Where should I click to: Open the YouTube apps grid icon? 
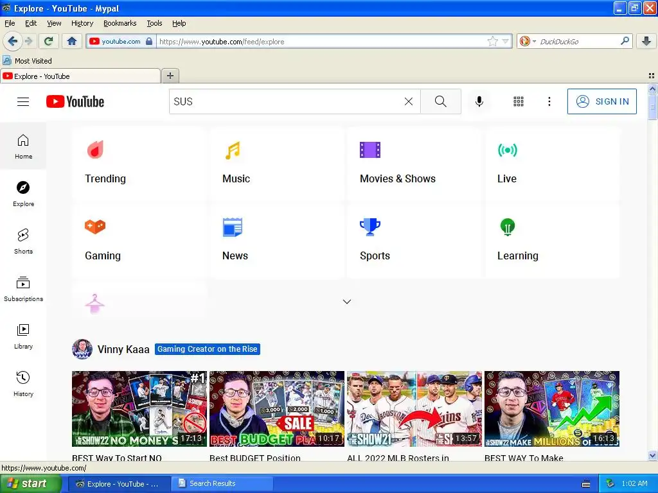coord(519,101)
